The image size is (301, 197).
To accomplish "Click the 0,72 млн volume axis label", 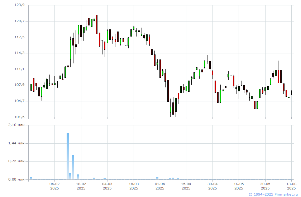I will pyautogui.click(x=16, y=161).
